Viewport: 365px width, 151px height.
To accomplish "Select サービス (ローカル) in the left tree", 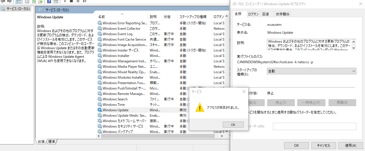I will [18, 9].
